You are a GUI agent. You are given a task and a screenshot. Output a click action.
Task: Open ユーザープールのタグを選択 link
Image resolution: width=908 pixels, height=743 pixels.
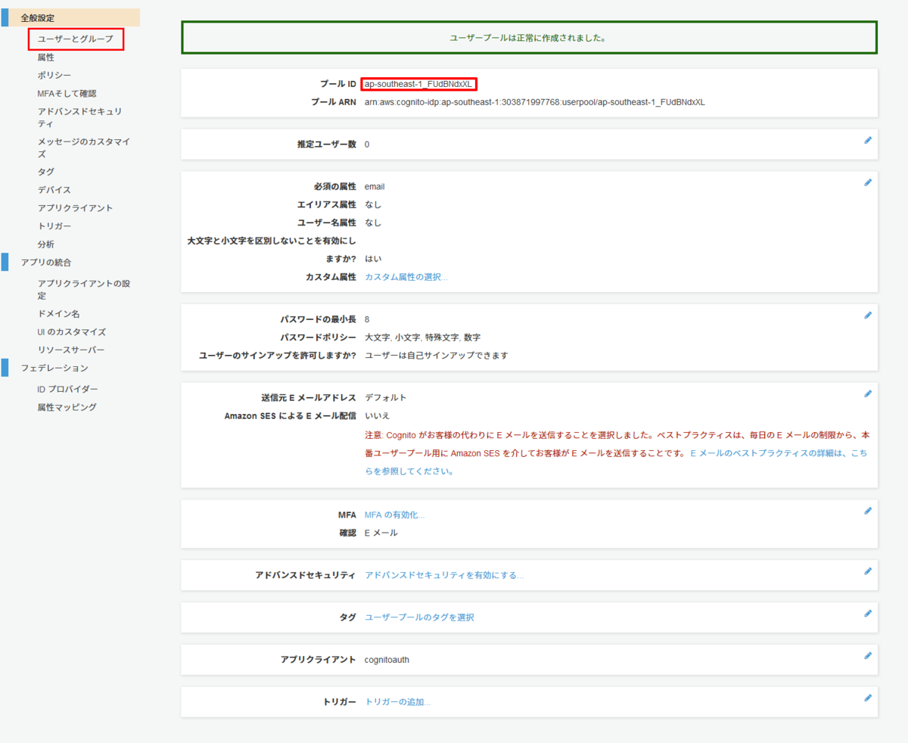(x=419, y=617)
